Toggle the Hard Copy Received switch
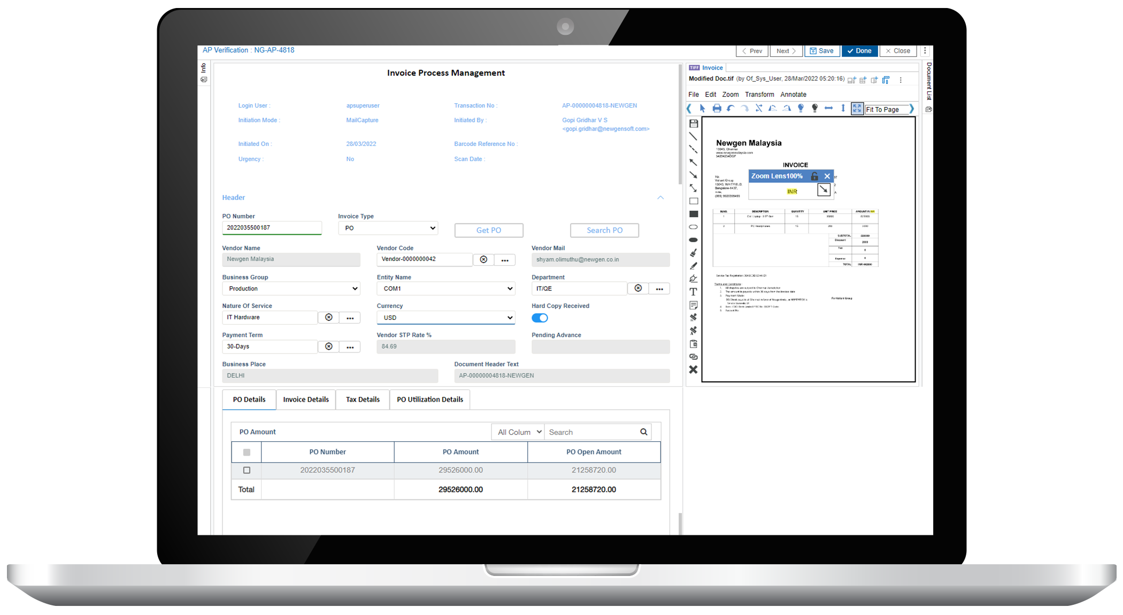The image size is (1123, 615). (540, 318)
